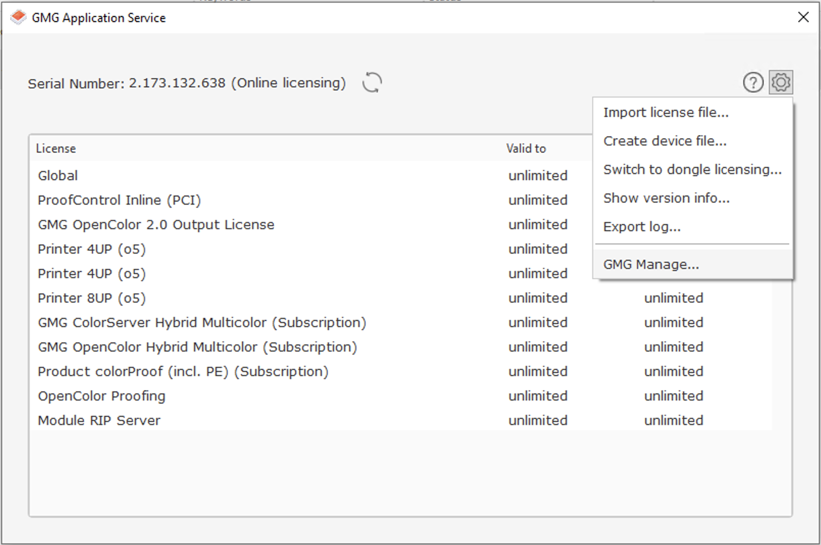Viewport: 821px width, 545px height.
Task: Open GMG Manage from the menu
Action: (x=649, y=264)
